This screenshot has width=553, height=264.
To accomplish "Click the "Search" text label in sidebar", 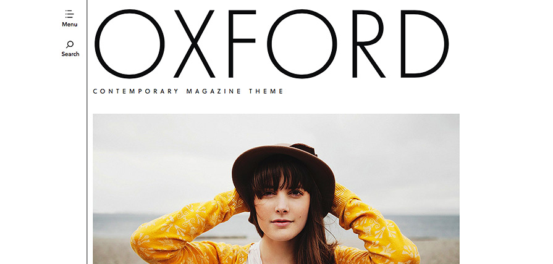I will pos(70,54).
